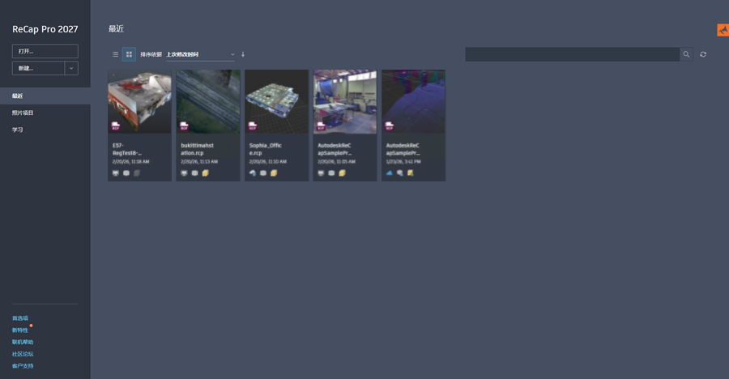Reverse sort direction with the arrow icon
The image size is (729, 379).
tap(243, 54)
